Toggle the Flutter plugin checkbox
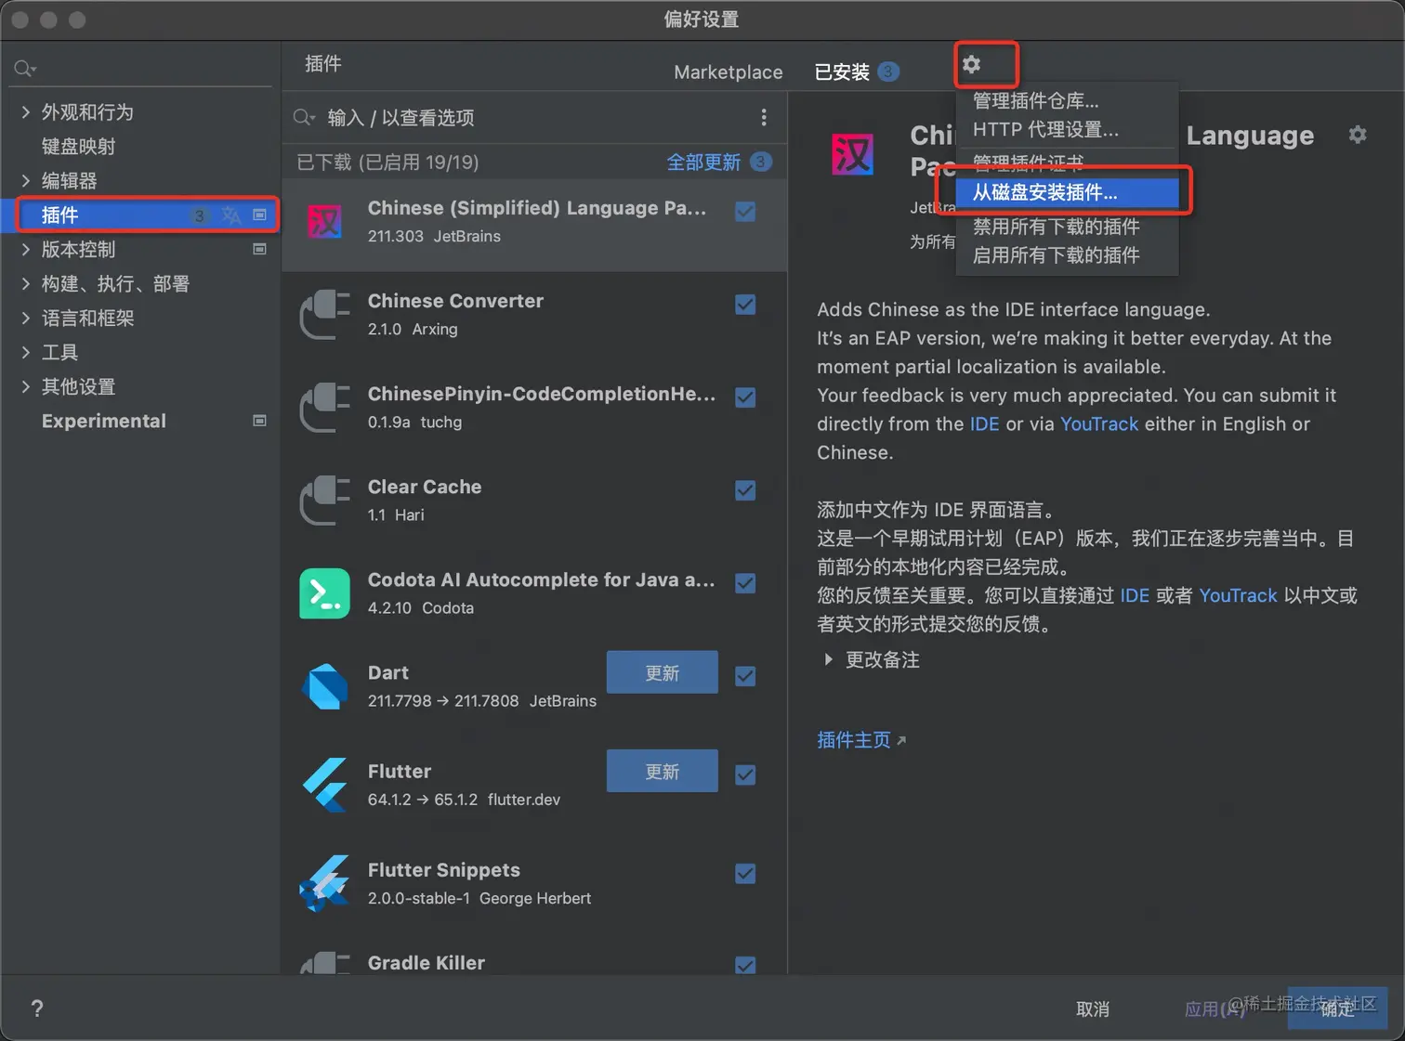The image size is (1405, 1041). (745, 774)
